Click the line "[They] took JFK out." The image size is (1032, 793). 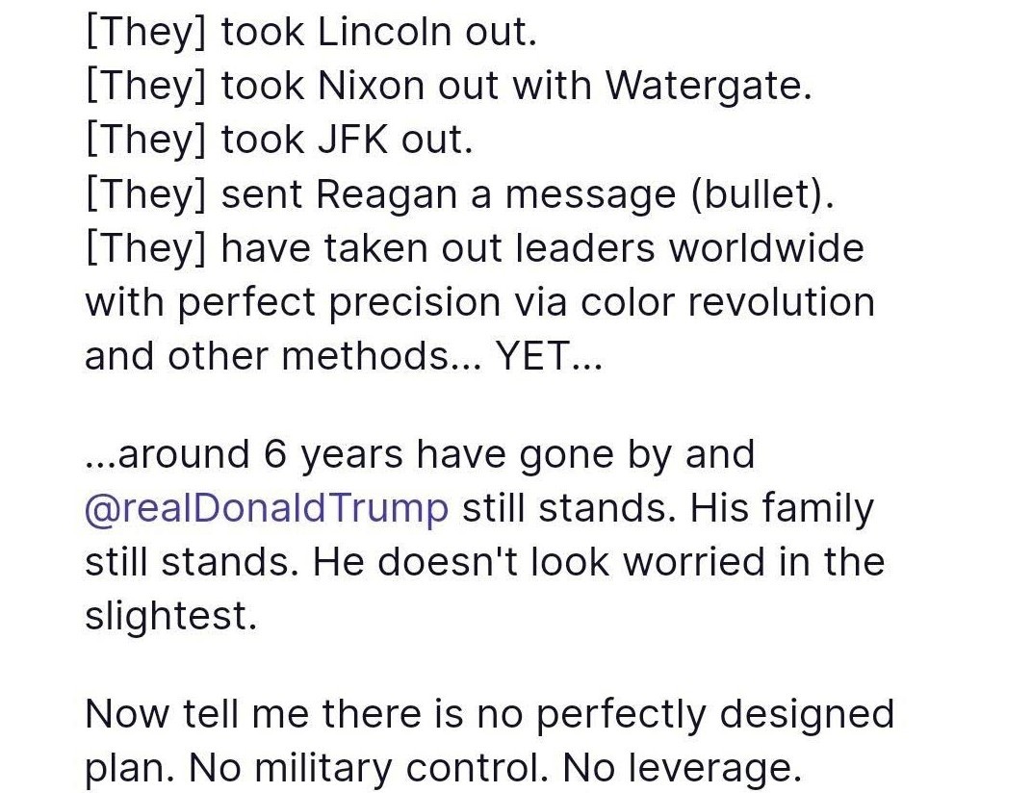[279, 141]
